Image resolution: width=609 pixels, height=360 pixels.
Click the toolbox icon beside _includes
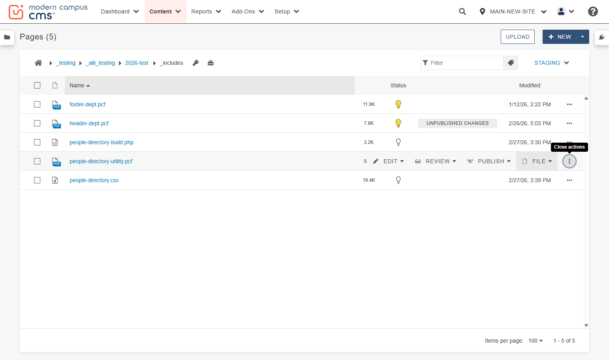211,63
